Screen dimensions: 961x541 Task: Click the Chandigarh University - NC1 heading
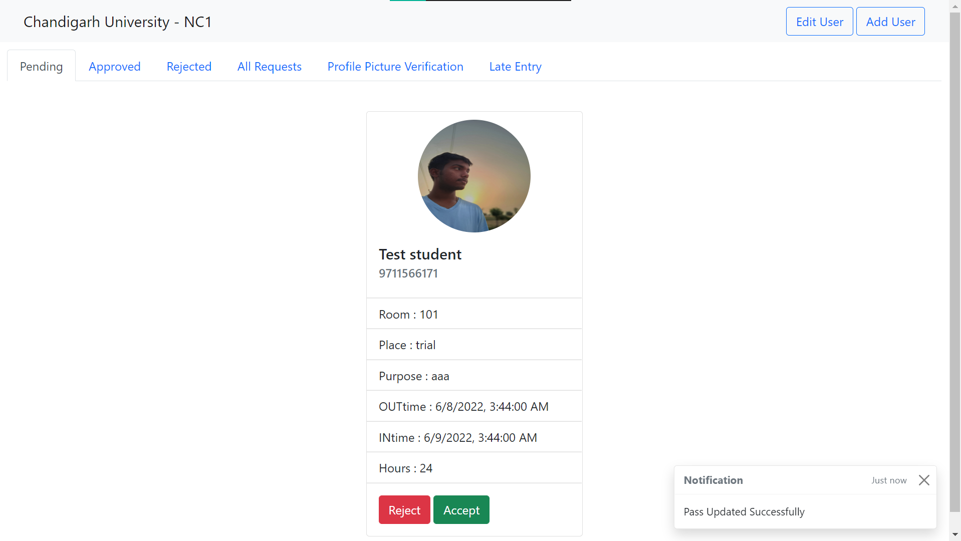(118, 22)
